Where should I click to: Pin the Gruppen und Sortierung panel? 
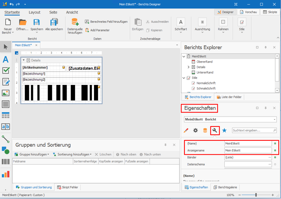pos(165,145)
